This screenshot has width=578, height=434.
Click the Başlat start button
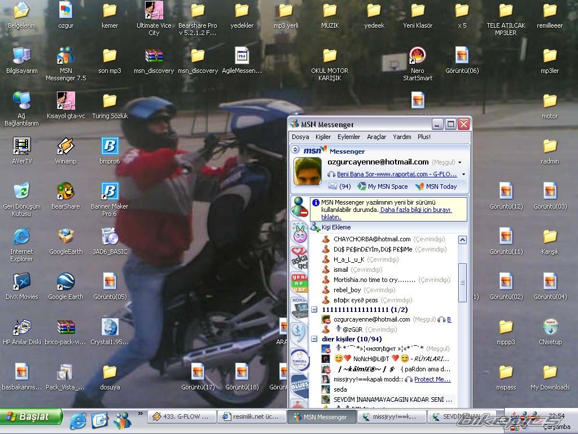point(32,417)
